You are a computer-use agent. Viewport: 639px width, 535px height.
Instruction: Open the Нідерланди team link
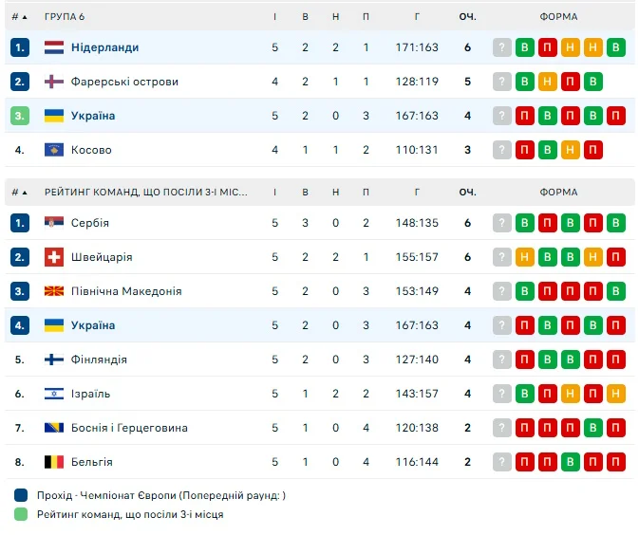click(104, 47)
